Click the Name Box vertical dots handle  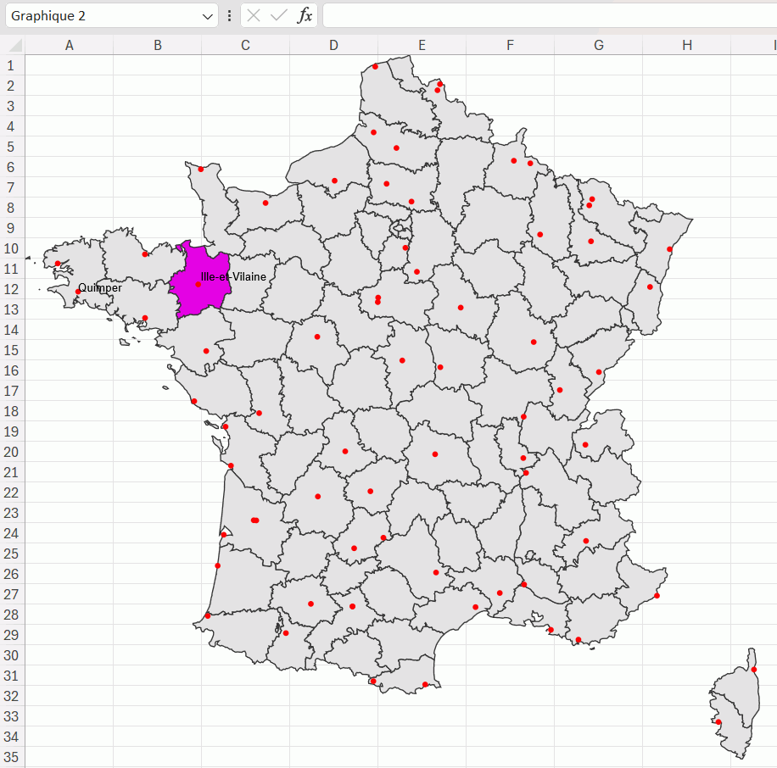click(229, 16)
